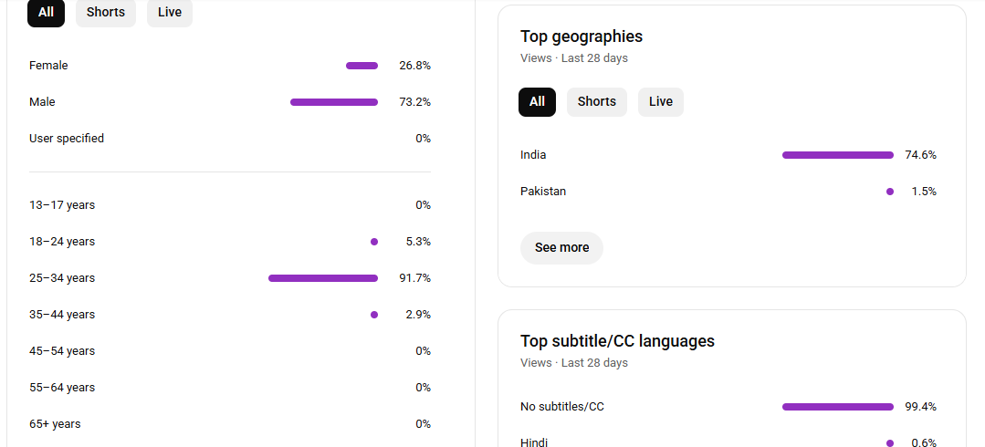Click the Top geographies heading

coord(581,36)
